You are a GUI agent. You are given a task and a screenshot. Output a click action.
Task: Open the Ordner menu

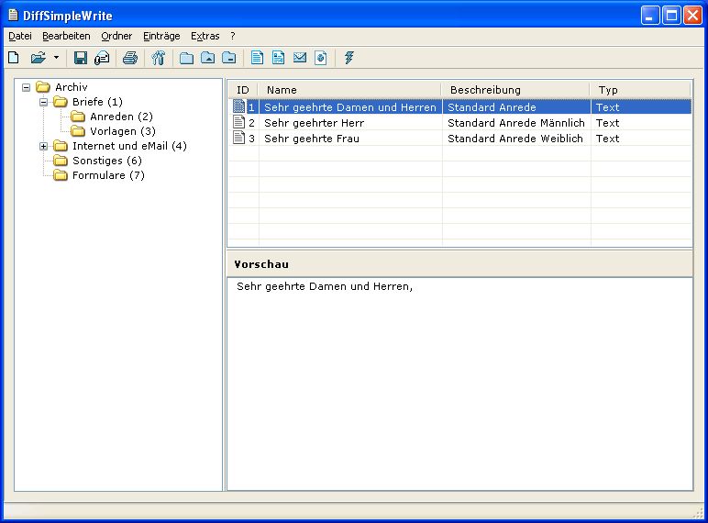tap(116, 36)
